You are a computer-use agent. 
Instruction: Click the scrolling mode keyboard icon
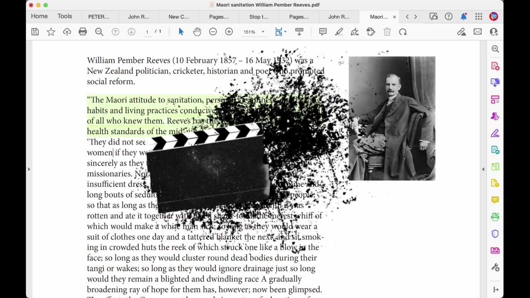click(x=299, y=32)
